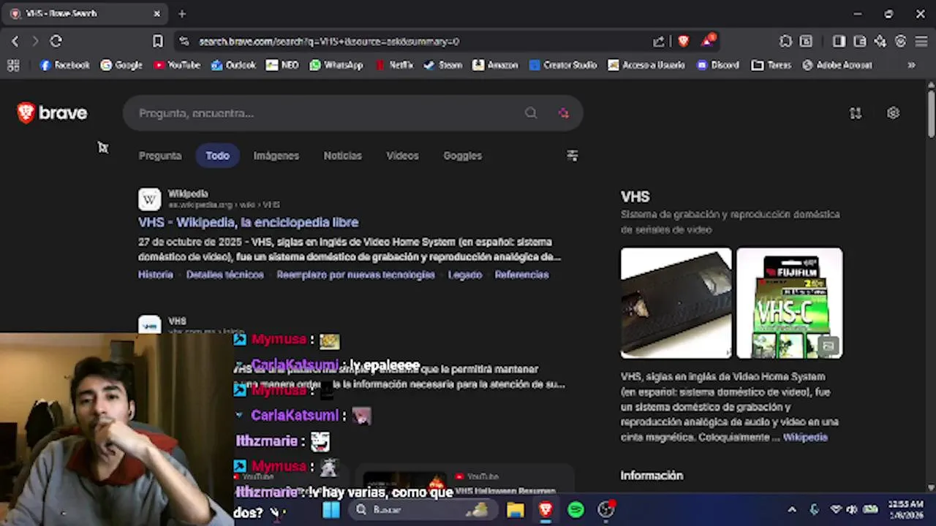
Task: Click the browser address bar URL
Action: [329, 42]
